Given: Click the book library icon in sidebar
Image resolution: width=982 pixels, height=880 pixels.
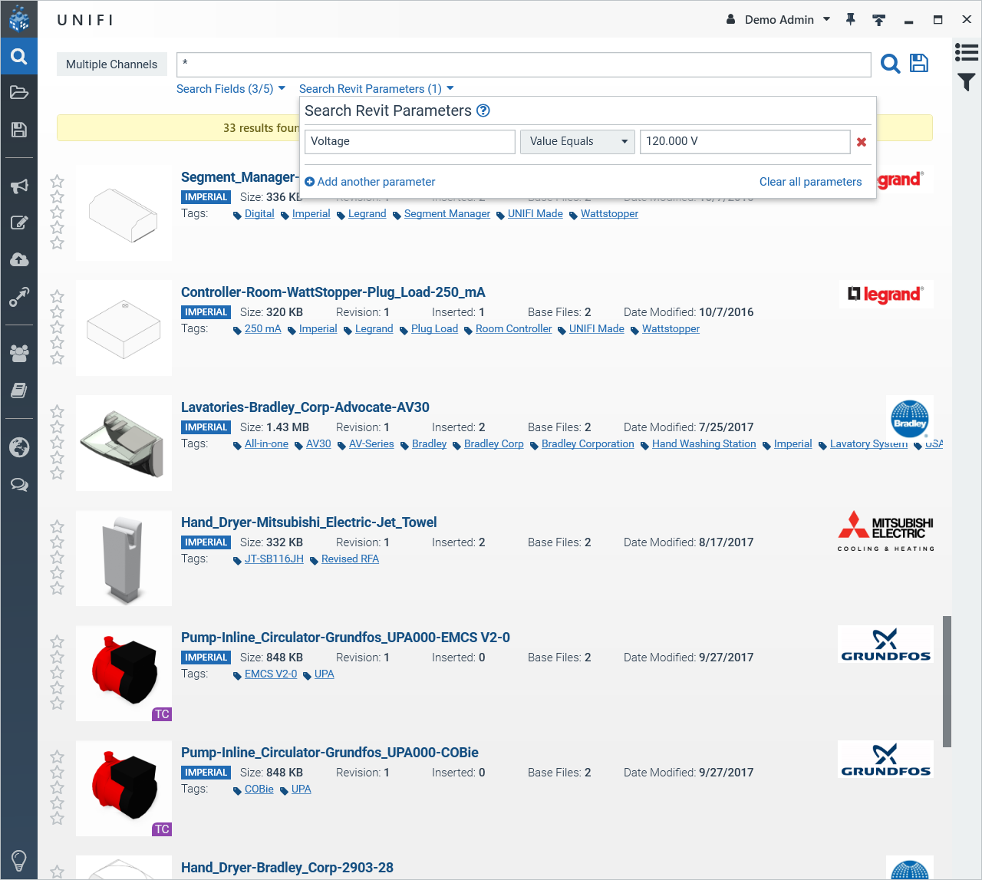Looking at the screenshot, I should click(x=18, y=391).
